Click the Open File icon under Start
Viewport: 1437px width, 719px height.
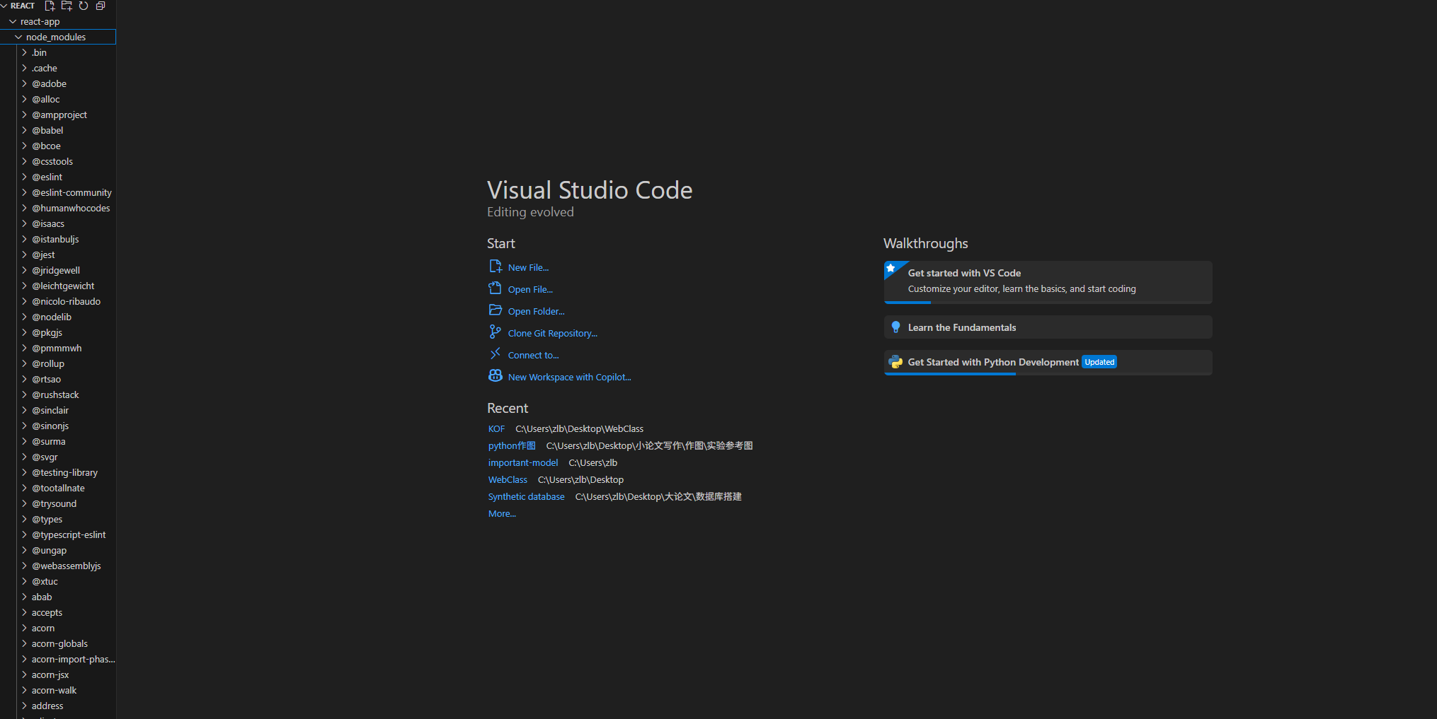click(x=496, y=288)
